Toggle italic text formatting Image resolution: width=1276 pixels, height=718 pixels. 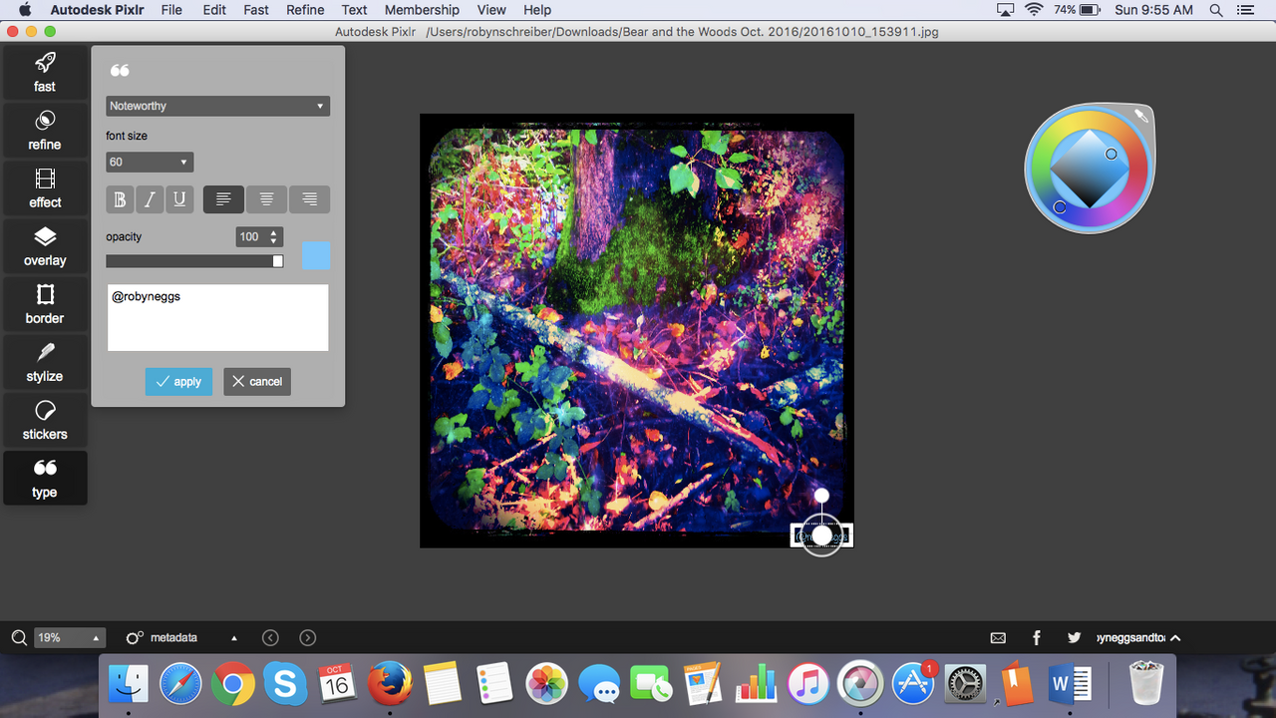(x=150, y=199)
